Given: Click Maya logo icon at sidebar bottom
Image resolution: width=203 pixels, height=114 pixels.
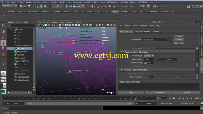Looking at the screenshot, I should pos(3,92).
